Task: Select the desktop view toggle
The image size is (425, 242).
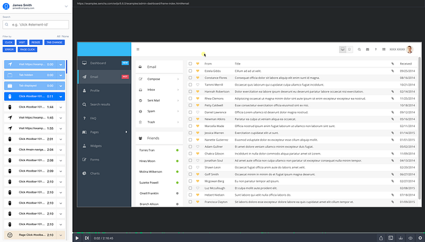Action: [342, 49]
